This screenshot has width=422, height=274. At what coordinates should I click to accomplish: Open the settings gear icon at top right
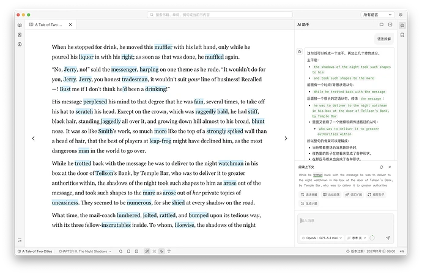tap(401, 15)
